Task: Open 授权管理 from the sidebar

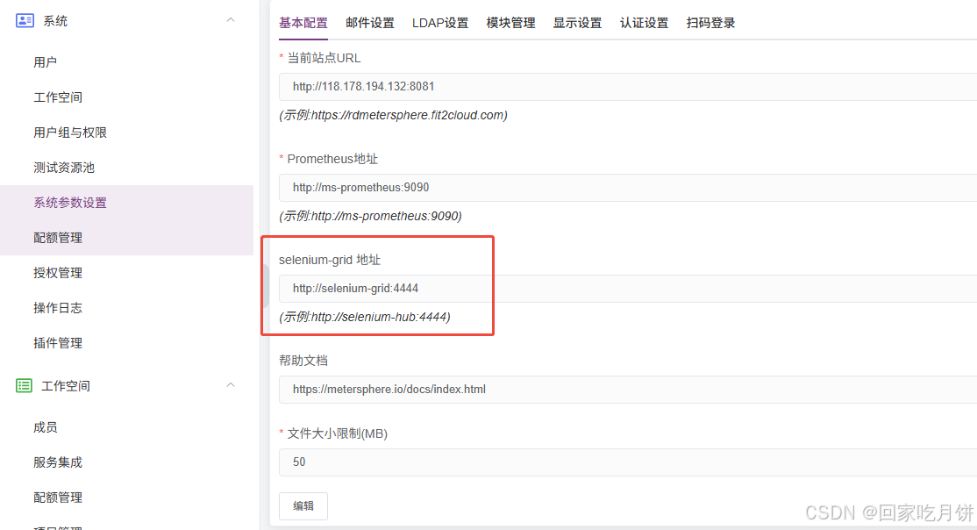Action: click(58, 272)
